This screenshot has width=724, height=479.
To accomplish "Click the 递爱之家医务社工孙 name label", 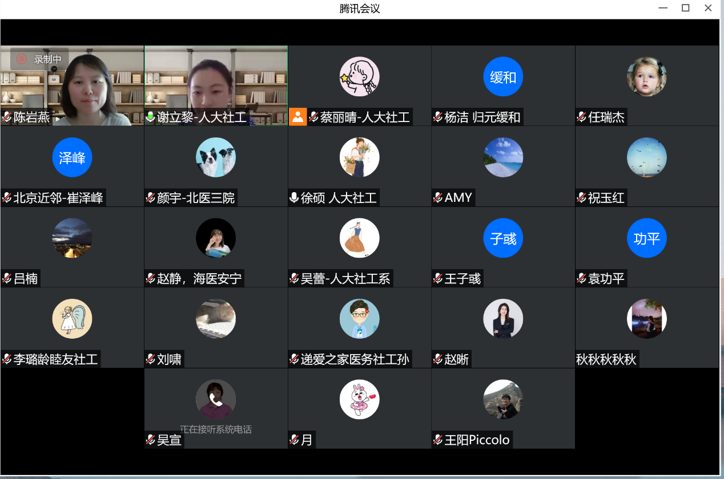I will [355, 359].
